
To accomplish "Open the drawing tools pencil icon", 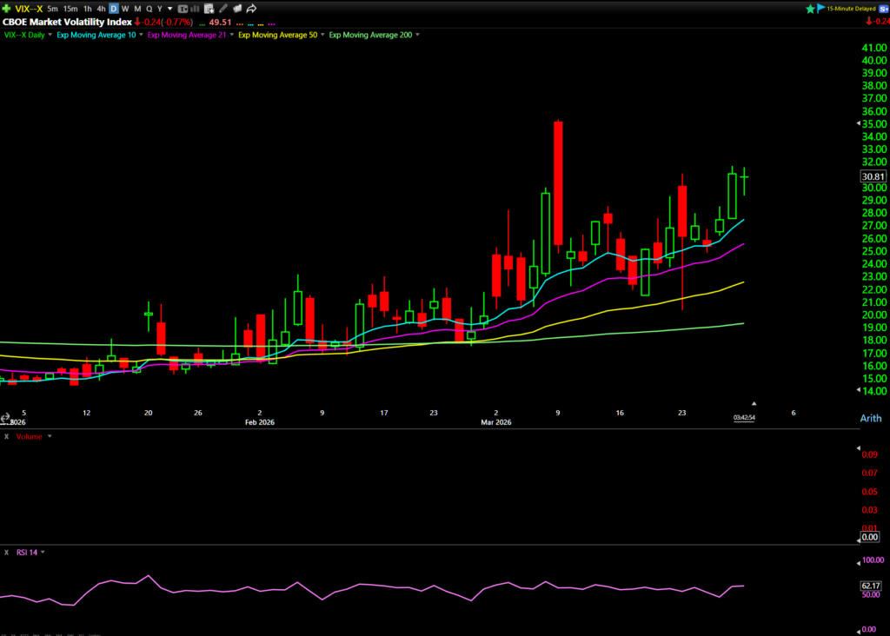I will (x=223, y=9).
